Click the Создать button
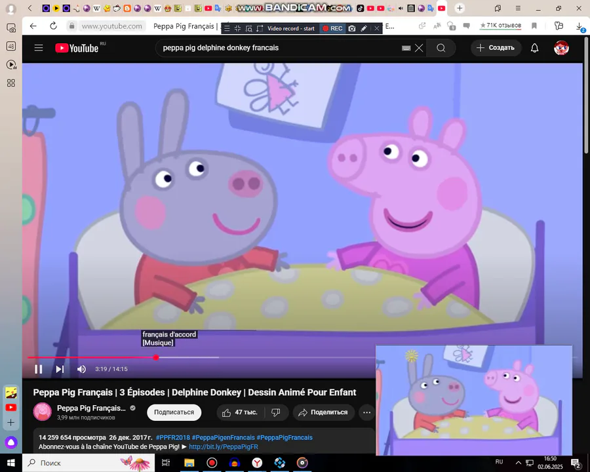The width and height of the screenshot is (590, 472). point(496,48)
